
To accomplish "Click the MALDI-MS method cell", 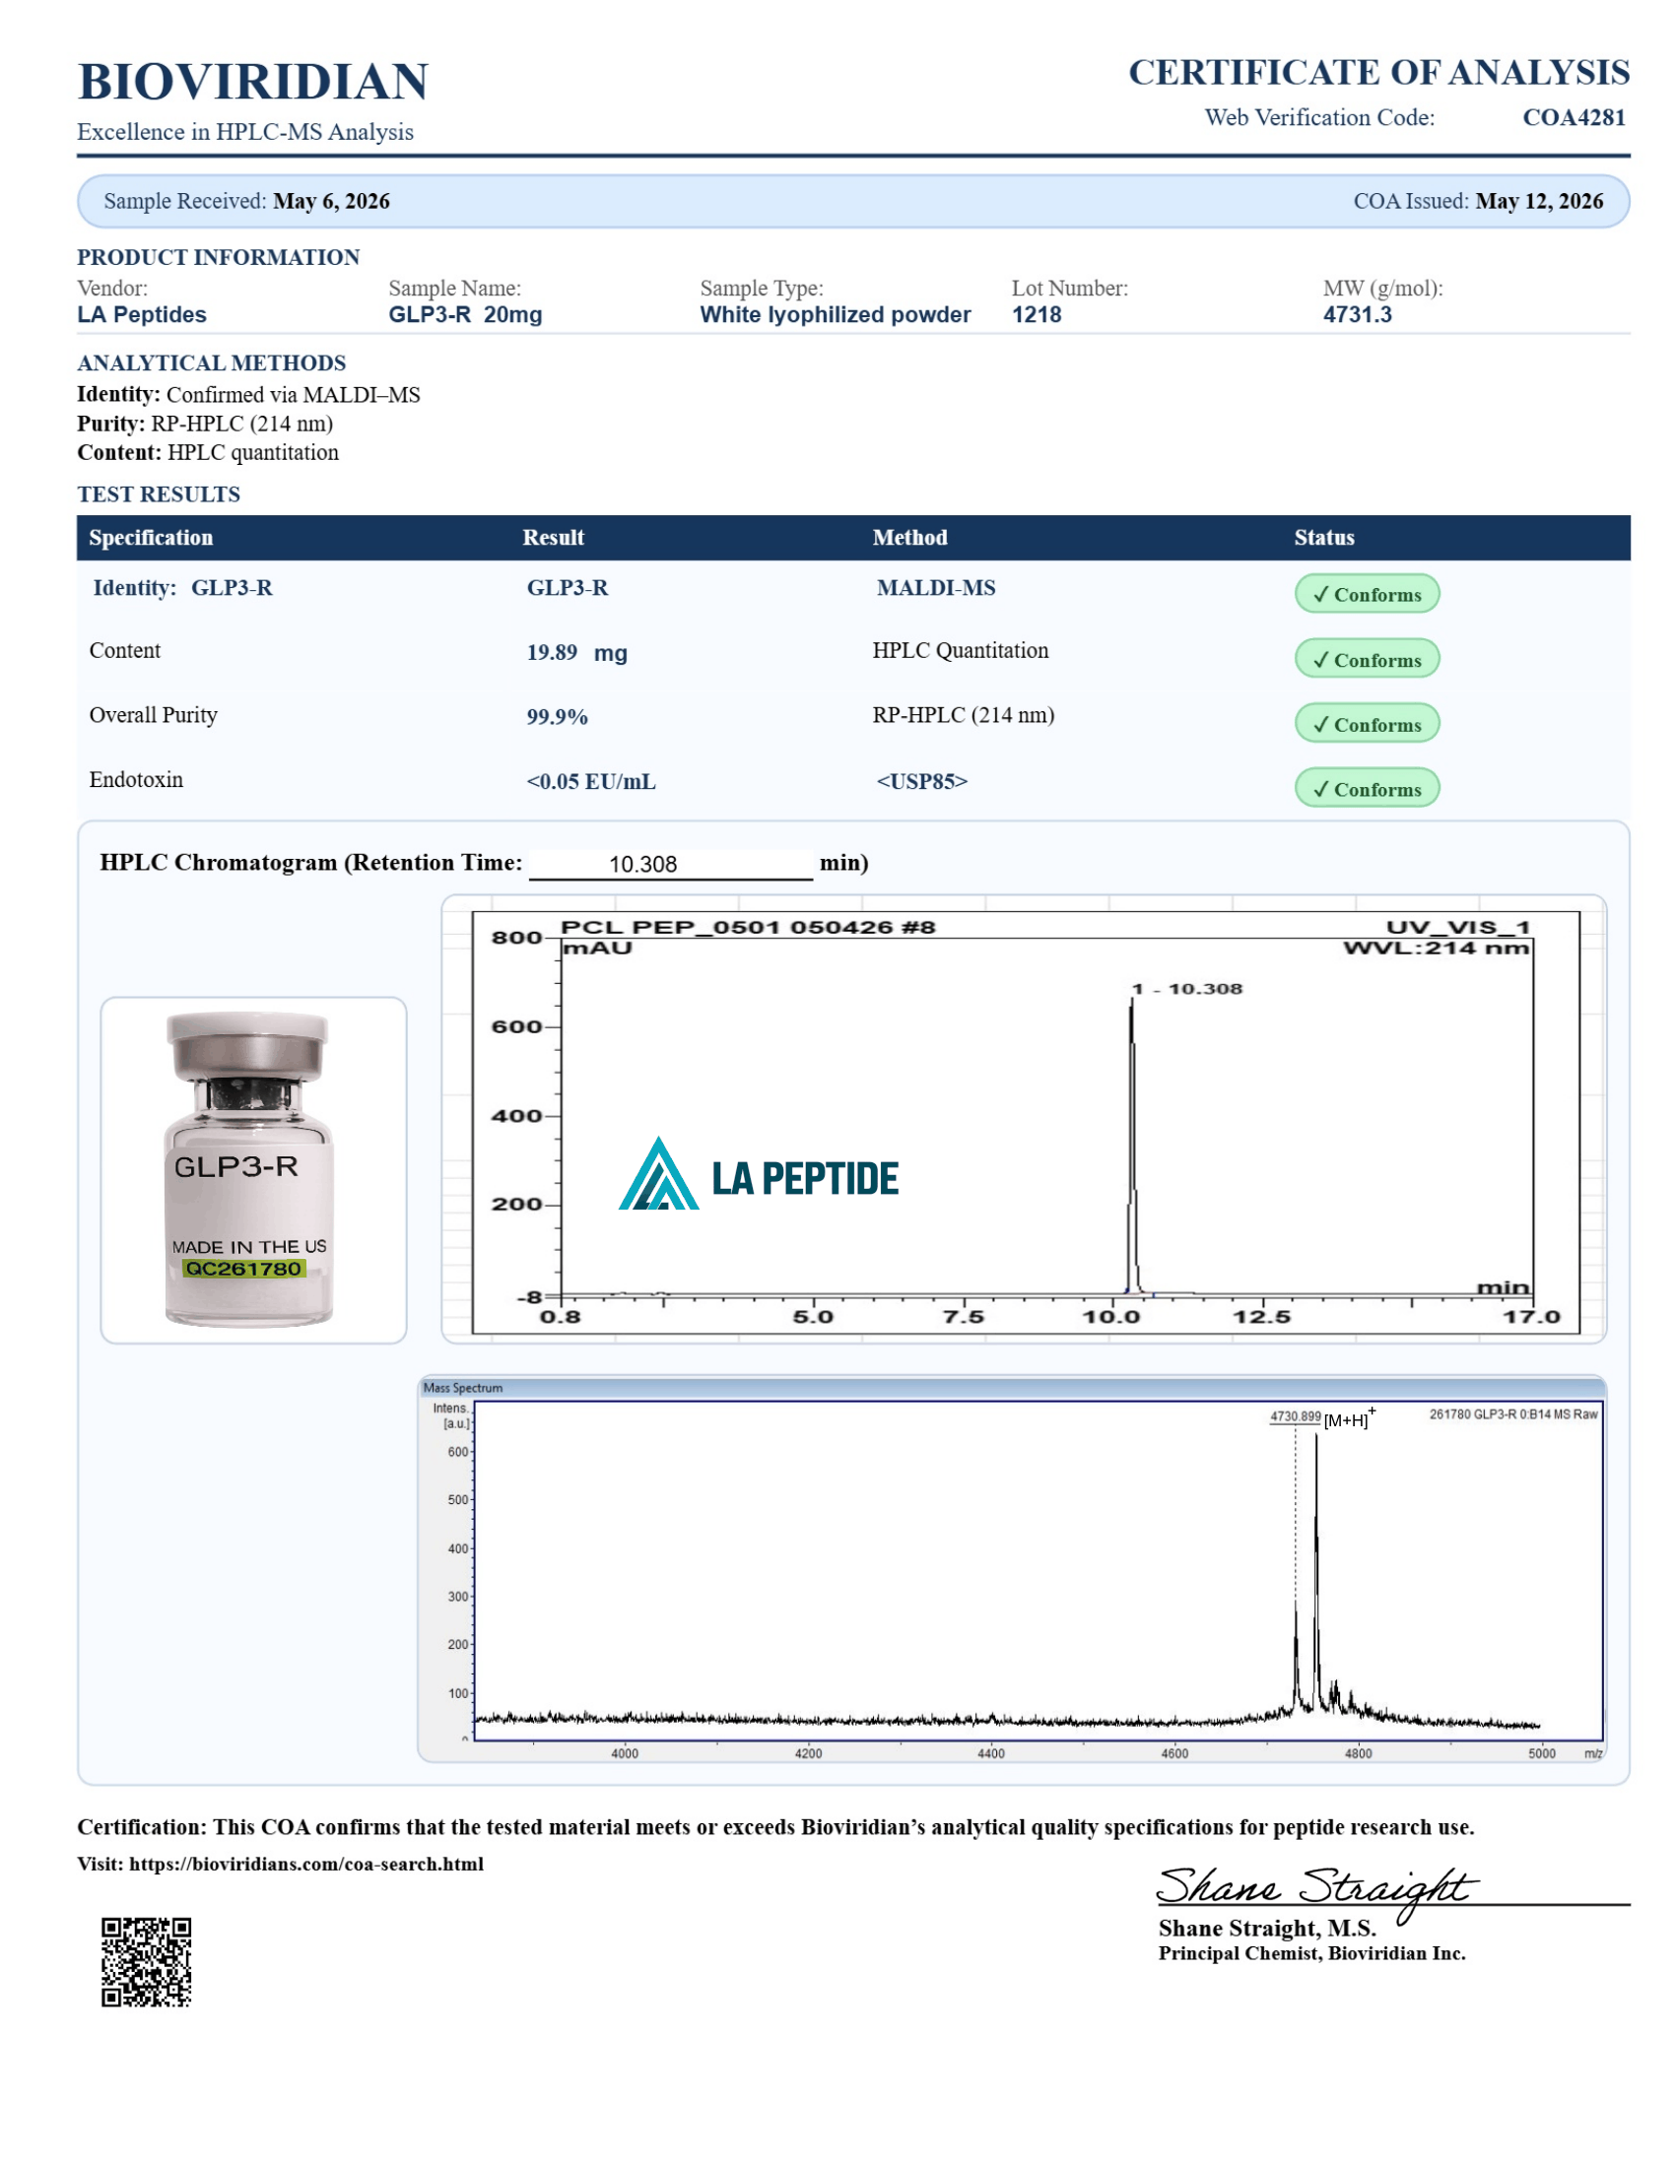I will (x=936, y=587).
